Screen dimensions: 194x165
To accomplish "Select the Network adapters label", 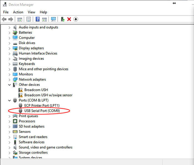I will (32, 79).
